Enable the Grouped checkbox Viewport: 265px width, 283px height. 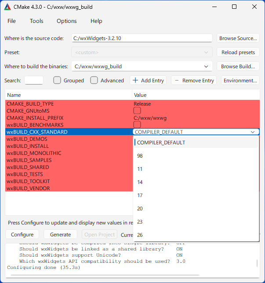(57, 80)
